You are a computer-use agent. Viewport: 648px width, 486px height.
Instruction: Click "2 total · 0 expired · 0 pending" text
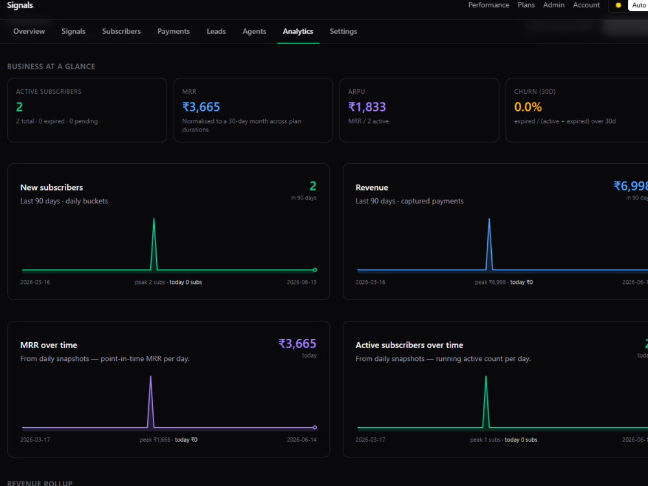coord(57,121)
